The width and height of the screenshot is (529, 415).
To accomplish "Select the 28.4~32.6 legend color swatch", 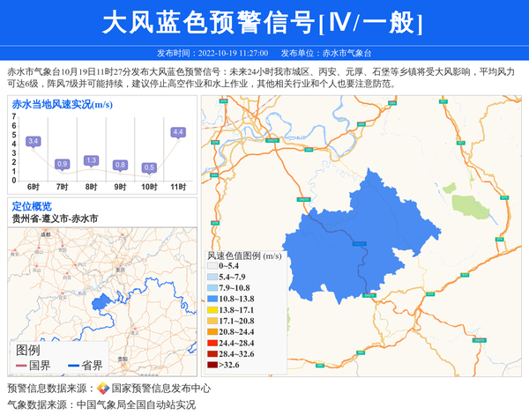I will tap(212, 354).
